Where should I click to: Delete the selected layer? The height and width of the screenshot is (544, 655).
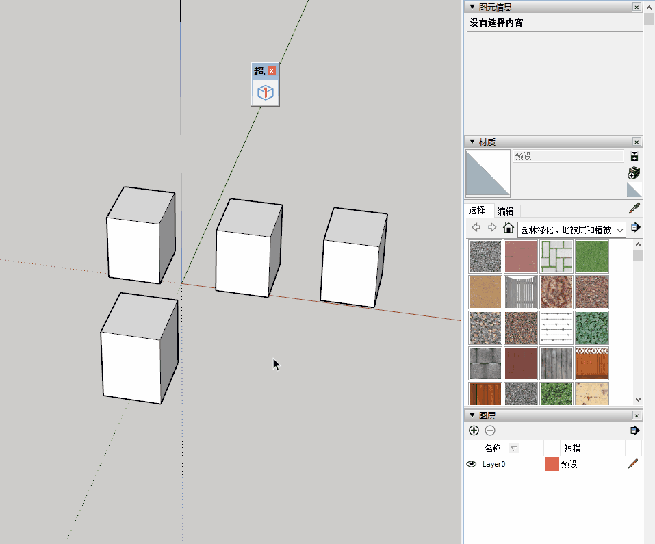(489, 430)
